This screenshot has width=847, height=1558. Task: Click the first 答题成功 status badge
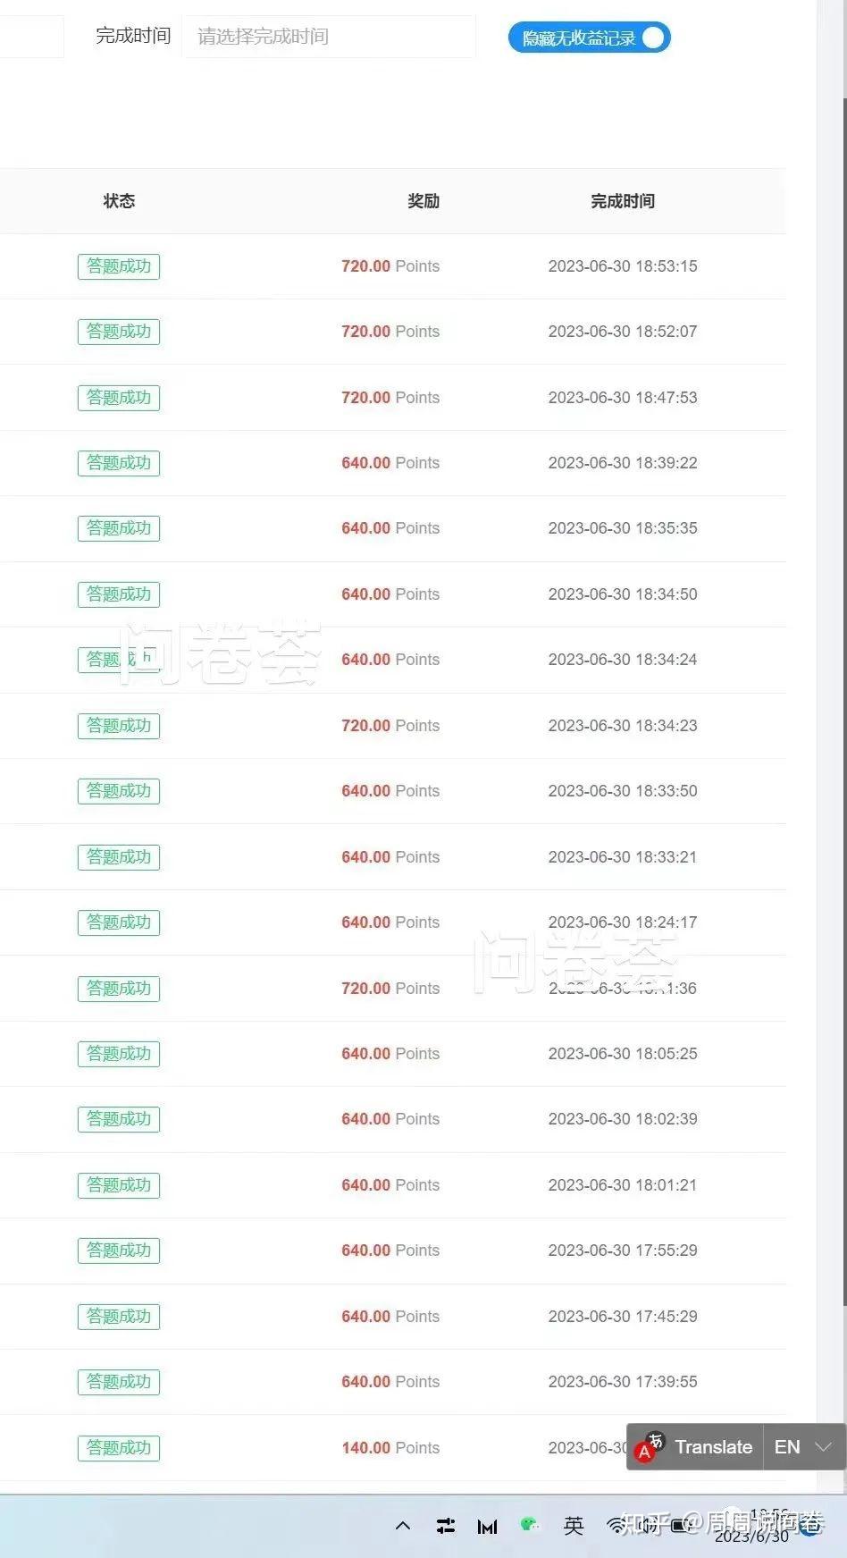coord(119,265)
